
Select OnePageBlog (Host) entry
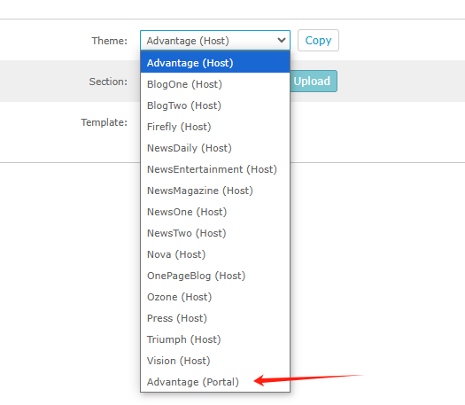click(x=215, y=276)
